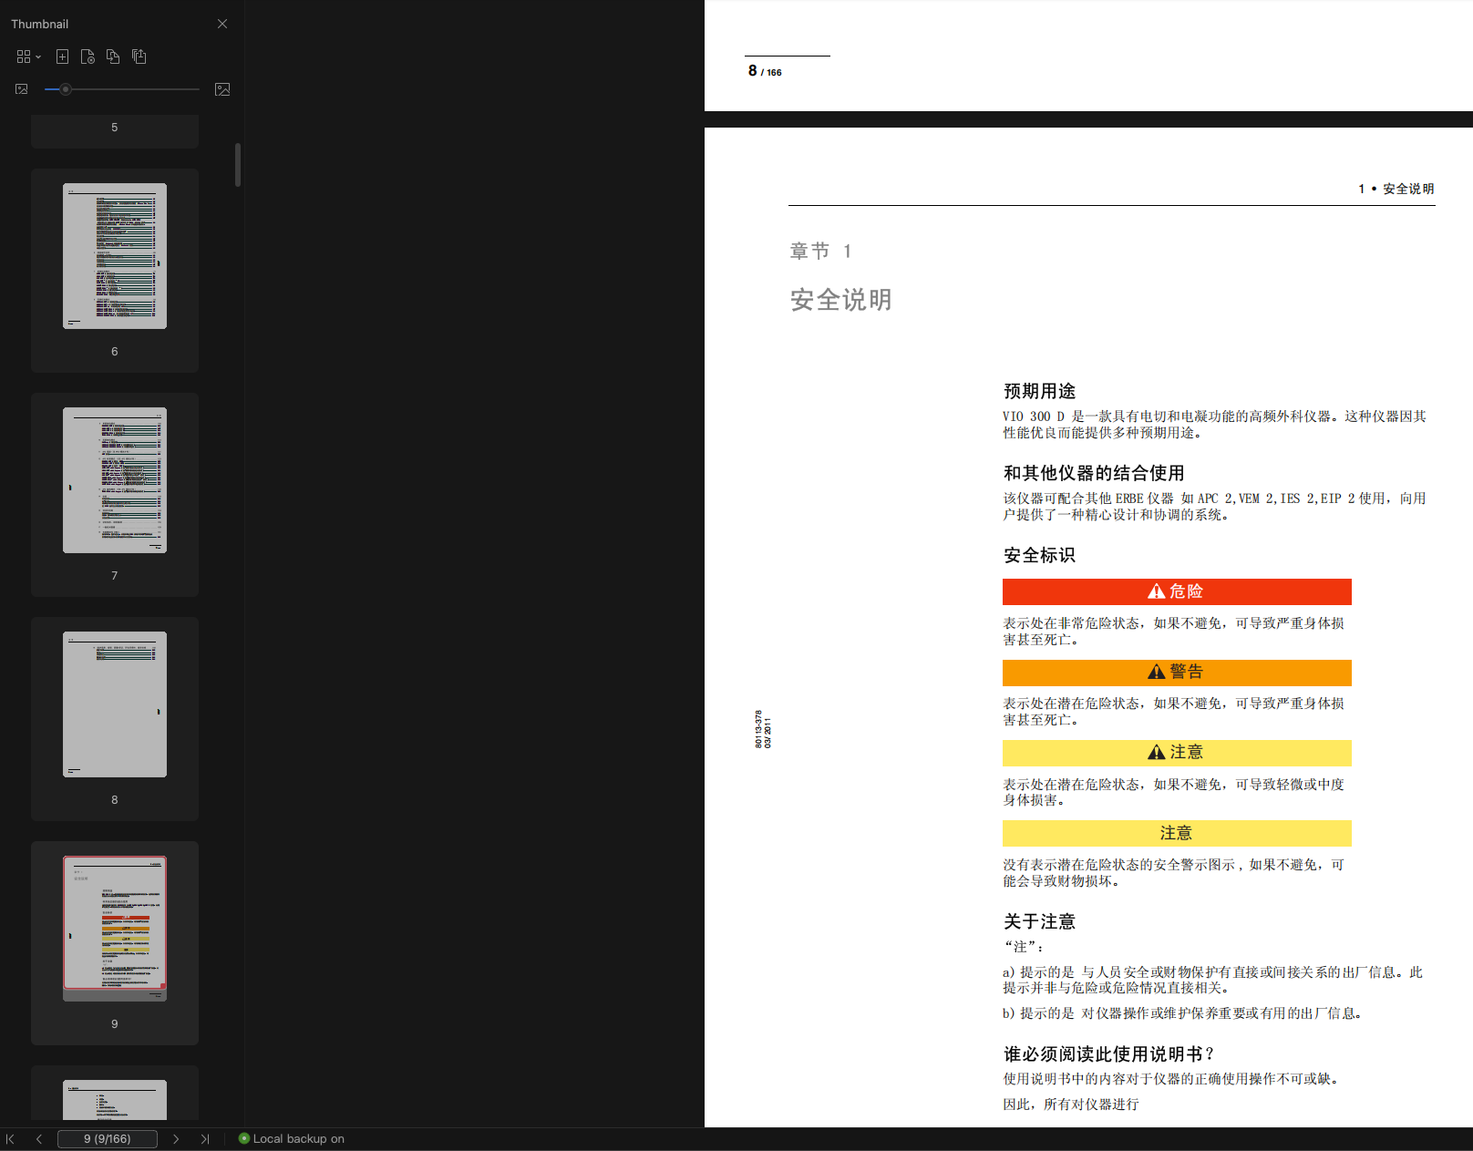The height and width of the screenshot is (1151, 1473).
Task: Open the page number field dropdown showing 9 (9/166)
Action: (108, 1138)
